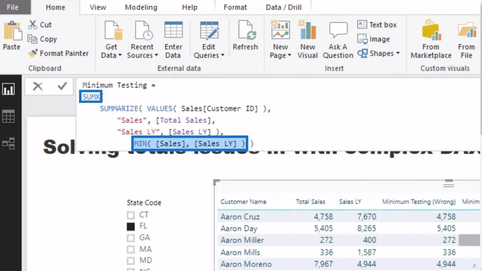Click the Copy icon
The height and width of the screenshot is (271, 482).
33,39
